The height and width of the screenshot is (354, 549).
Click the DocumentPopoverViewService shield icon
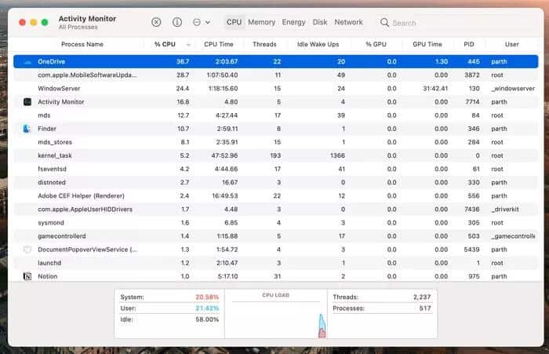pyautogui.click(x=27, y=250)
